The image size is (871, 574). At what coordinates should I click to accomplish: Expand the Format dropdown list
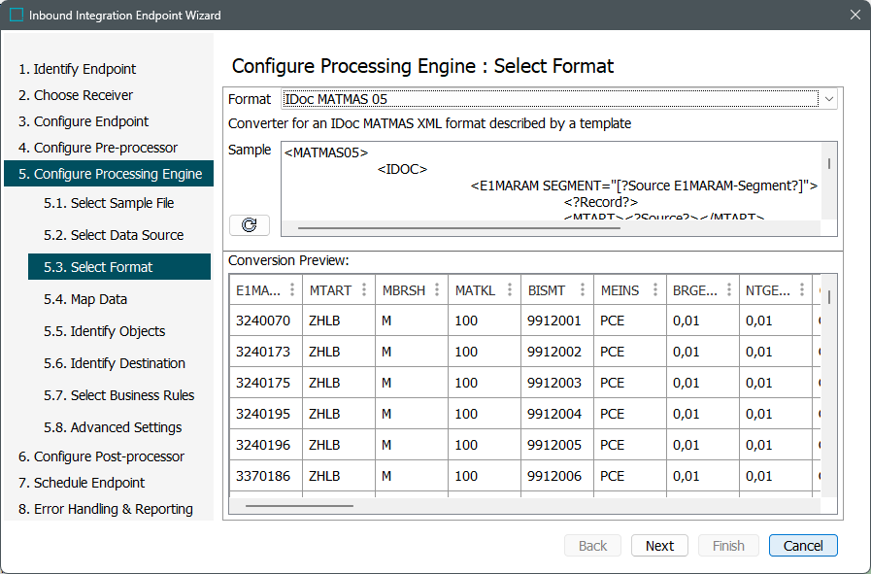coord(829,99)
